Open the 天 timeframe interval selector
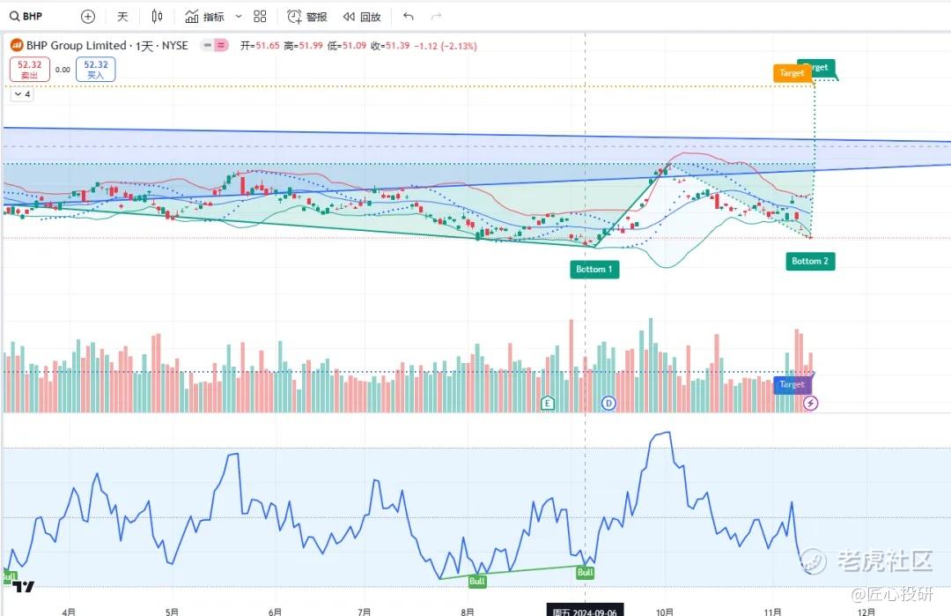The width and height of the screenshot is (951, 616). point(122,17)
